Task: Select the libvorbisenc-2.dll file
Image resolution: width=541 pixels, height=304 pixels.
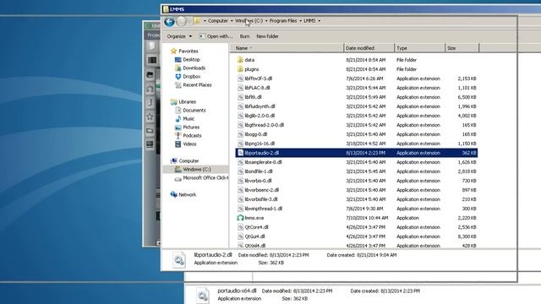Action: (x=262, y=190)
